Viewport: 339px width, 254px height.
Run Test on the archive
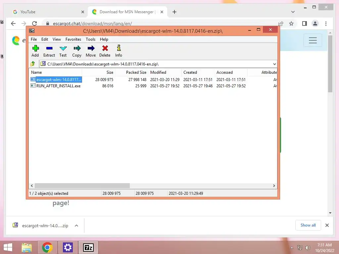(63, 51)
